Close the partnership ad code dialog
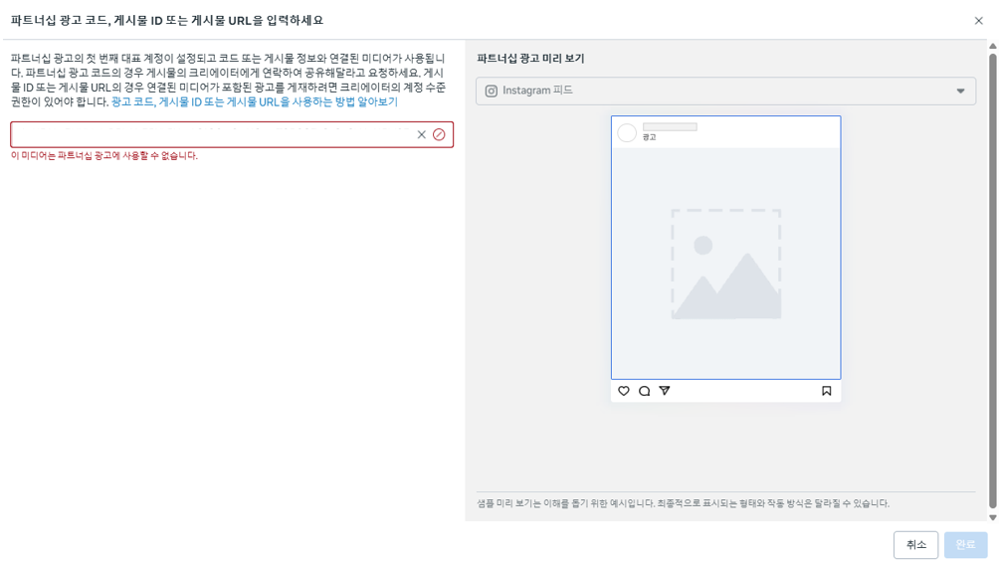Image resolution: width=1000 pixels, height=564 pixels. (978, 21)
